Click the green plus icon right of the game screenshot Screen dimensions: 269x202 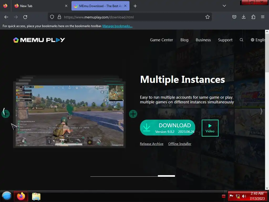[x=133, y=114]
